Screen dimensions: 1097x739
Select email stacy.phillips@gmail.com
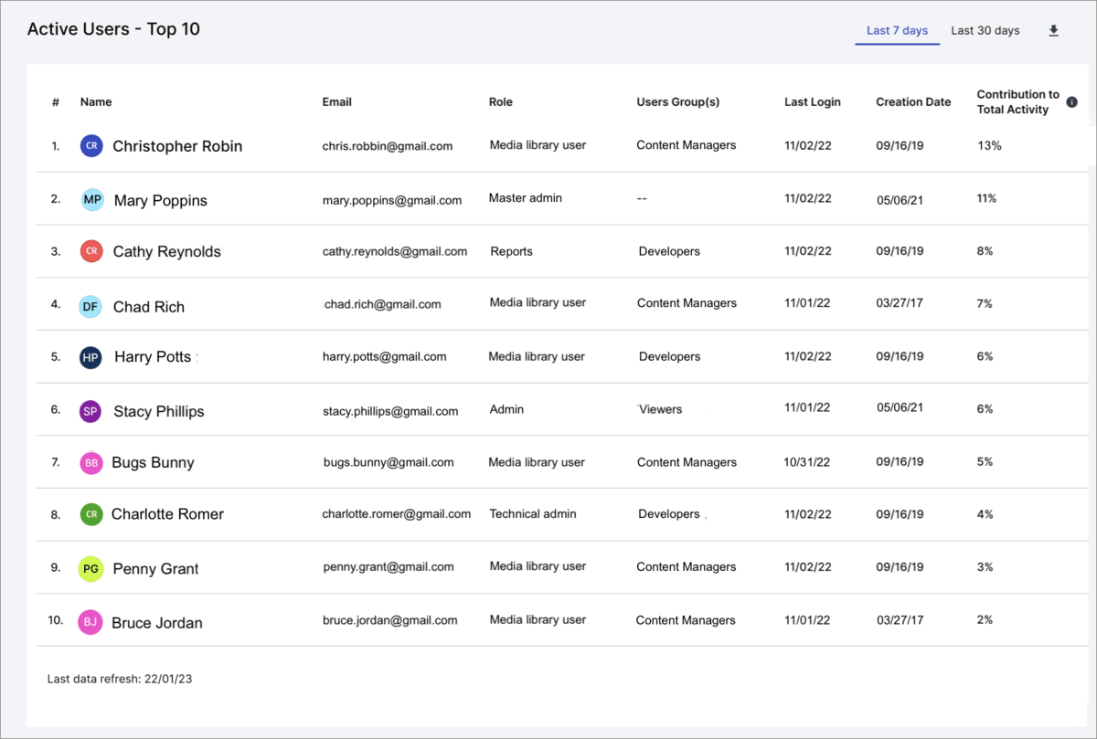coord(390,412)
